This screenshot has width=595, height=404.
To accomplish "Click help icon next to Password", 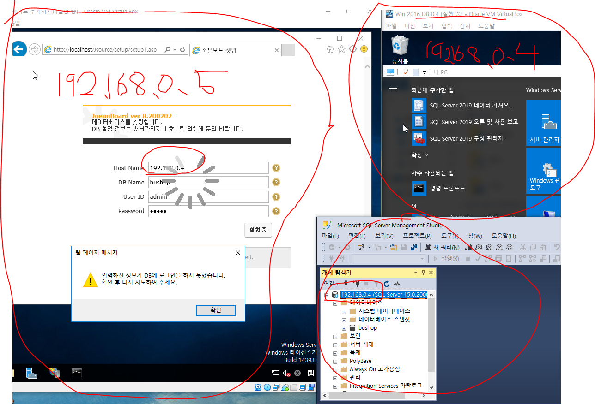I will (276, 211).
